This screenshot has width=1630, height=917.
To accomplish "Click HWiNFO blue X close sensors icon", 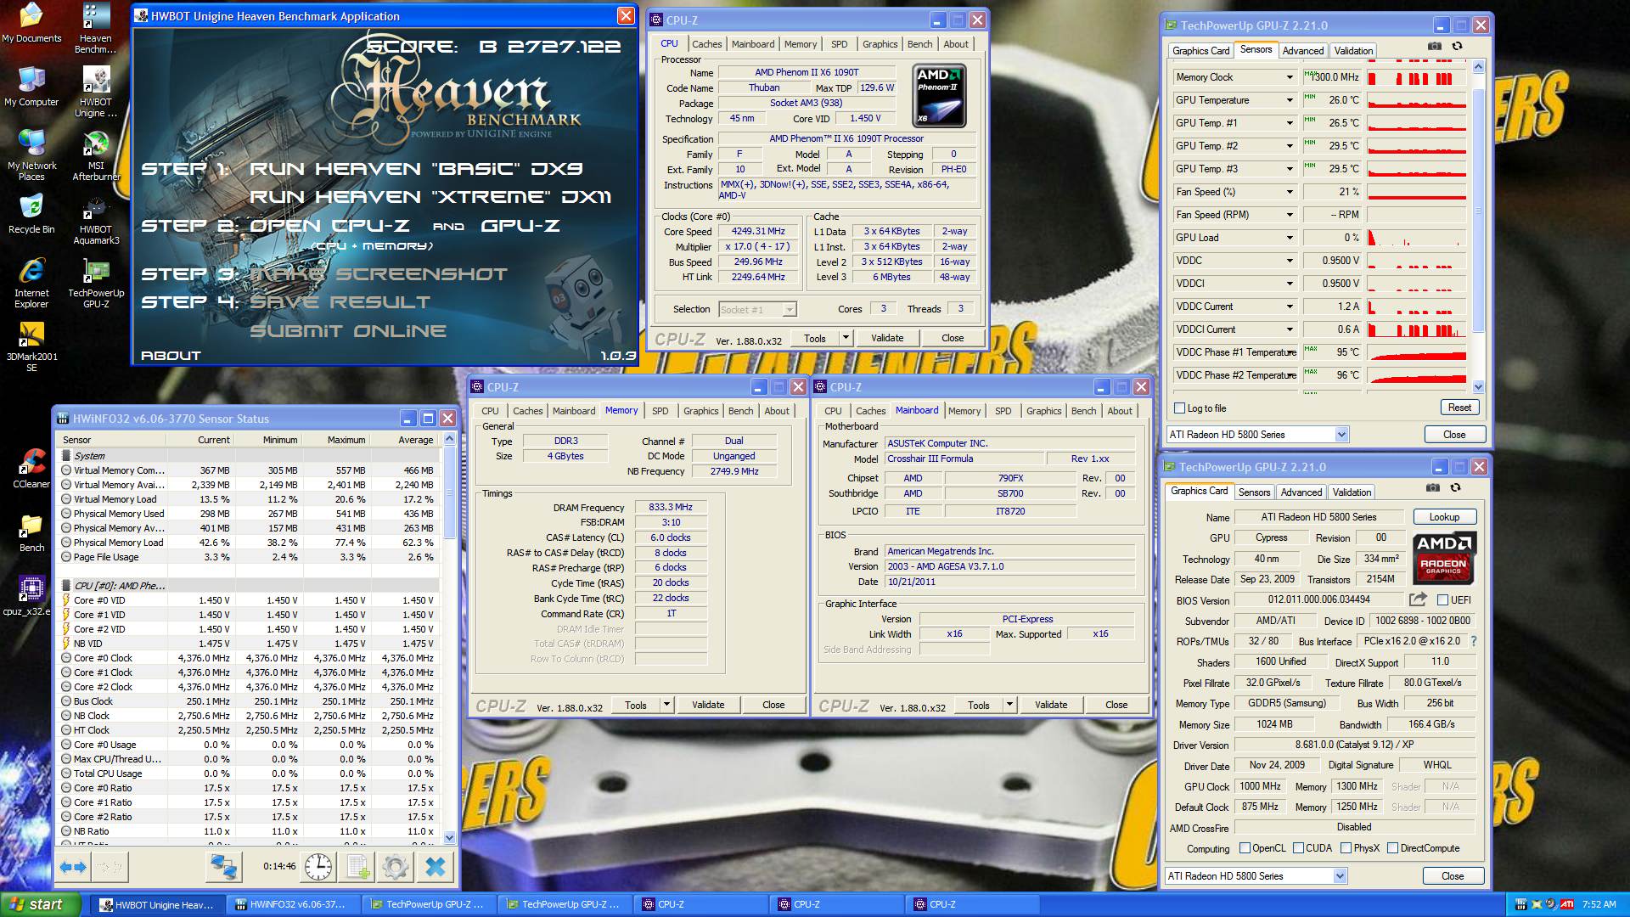I will (x=435, y=867).
